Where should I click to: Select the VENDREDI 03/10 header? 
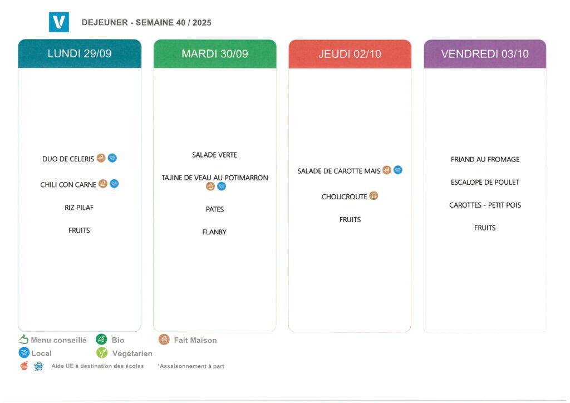(485, 54)
